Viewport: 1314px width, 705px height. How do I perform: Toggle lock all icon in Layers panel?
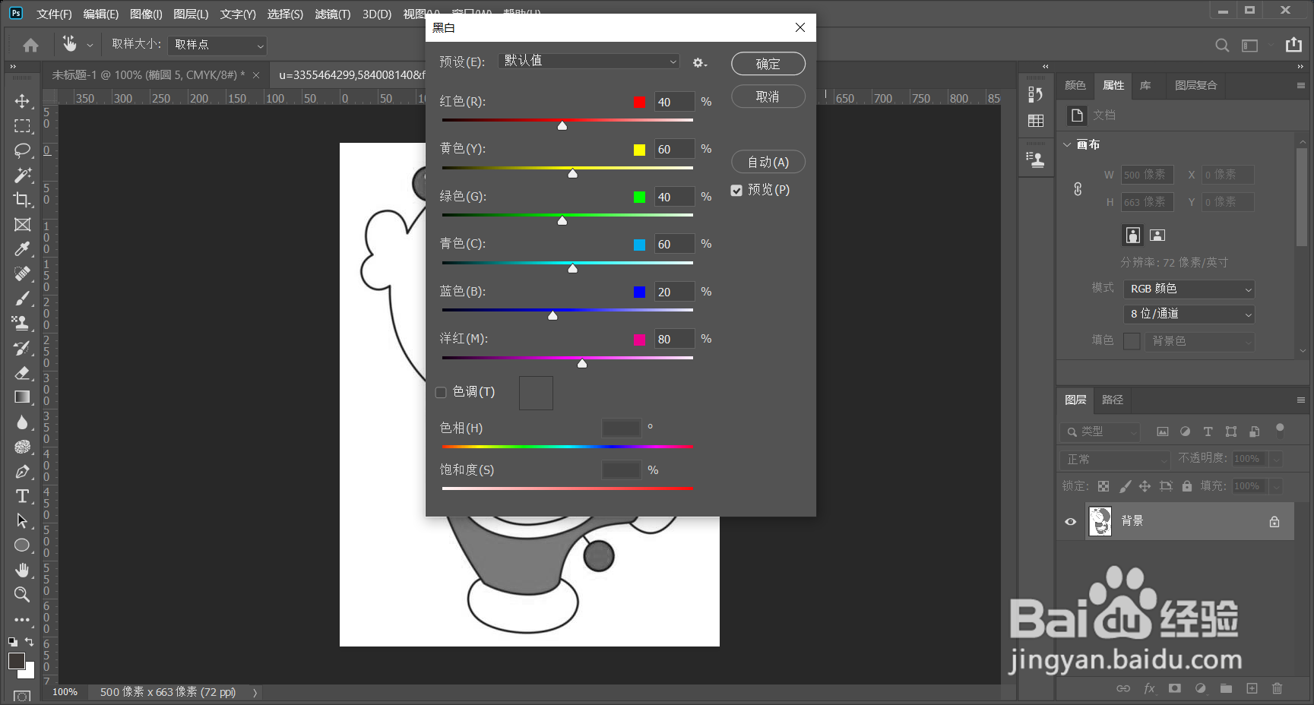(x=1187, y=486)
